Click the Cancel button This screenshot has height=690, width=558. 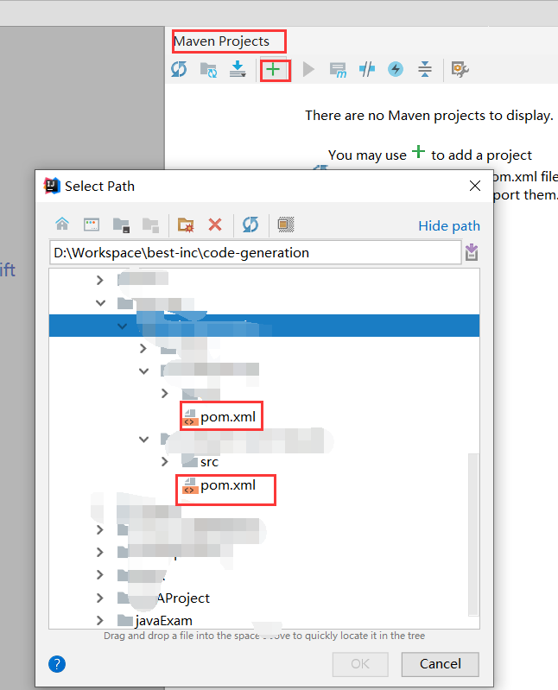tap(440, 664)
